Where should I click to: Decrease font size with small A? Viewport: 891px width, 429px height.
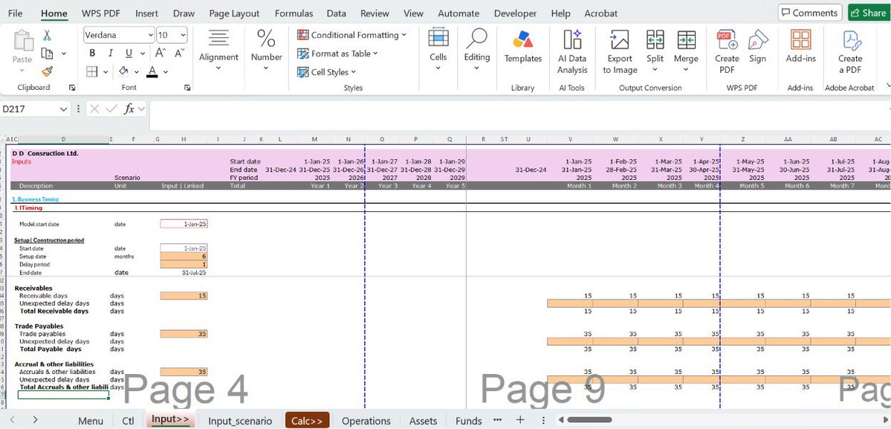180,53
